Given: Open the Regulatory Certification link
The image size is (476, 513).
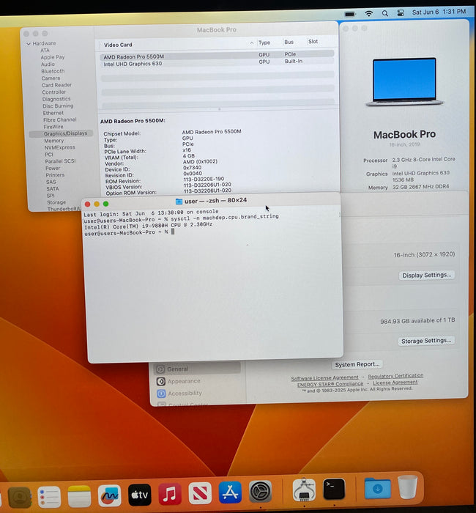Looking at the screenshot, I should pos(395,376).
